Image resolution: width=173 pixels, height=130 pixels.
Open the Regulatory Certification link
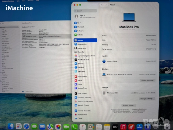point(139,109)
